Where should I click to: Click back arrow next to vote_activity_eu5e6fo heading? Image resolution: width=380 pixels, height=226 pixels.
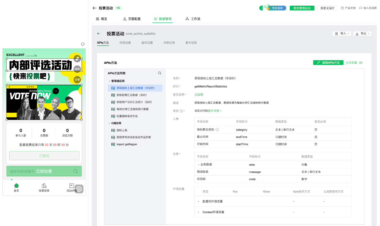(x=99, y=34)
